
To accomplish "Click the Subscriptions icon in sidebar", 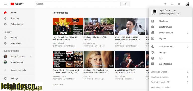I will pyautogui.click(x=5, y=24).
